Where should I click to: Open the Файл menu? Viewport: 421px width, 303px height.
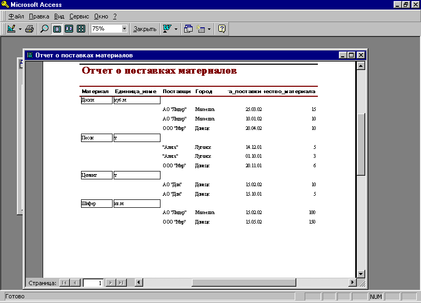click(x=16, y=16)
